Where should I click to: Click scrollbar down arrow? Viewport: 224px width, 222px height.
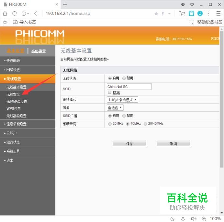pyautogui.click(x=221, y=213)
